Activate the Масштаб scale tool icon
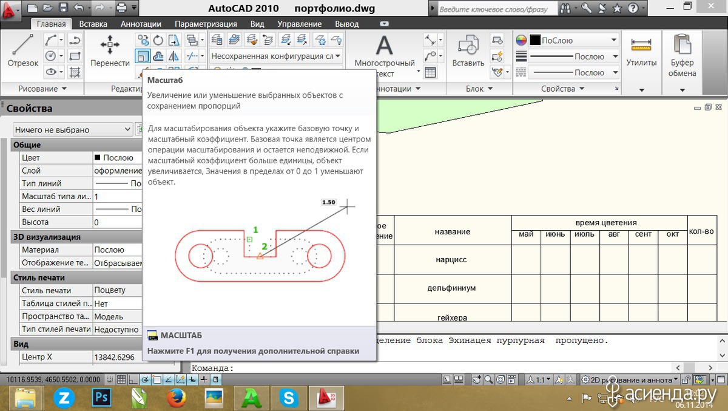 (x=143, y=56)
